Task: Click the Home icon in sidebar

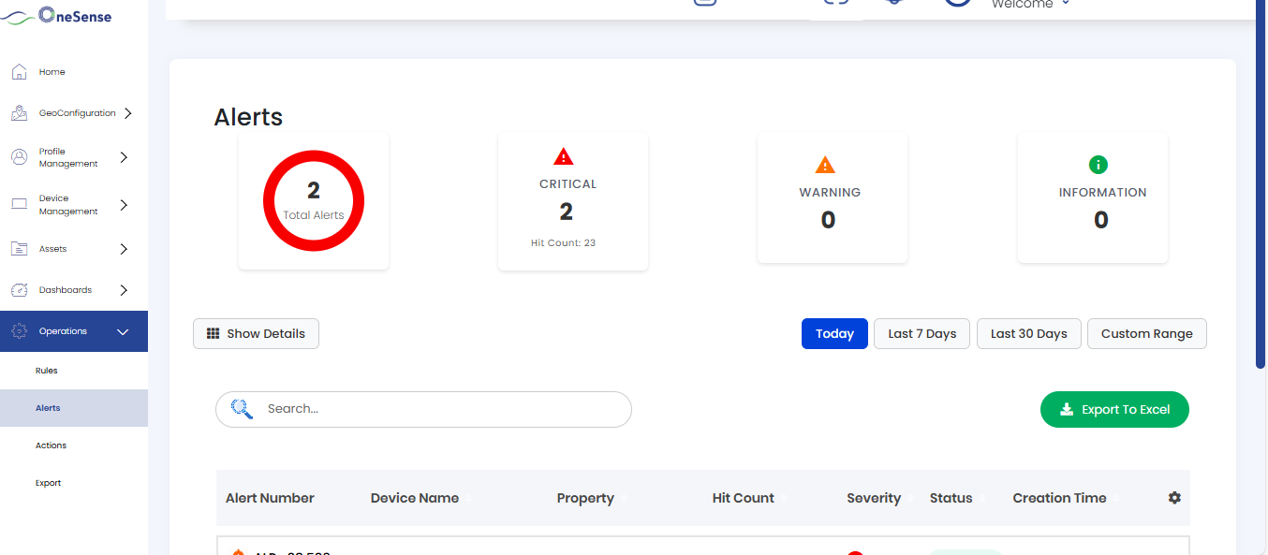Action: pyautogui.click(x=19, y=72)
